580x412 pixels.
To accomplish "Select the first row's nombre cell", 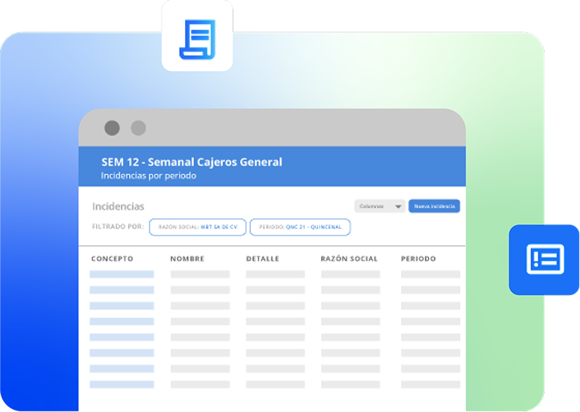I will (200, 275).
